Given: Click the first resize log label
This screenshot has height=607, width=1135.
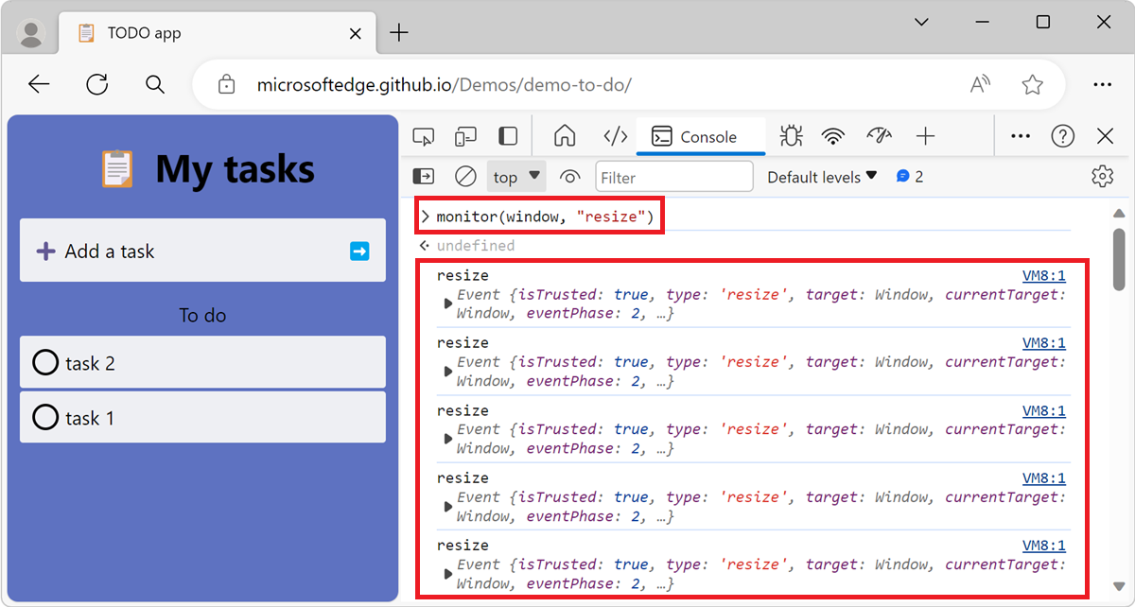Looking at the screenshot, I should click(463, 276).
